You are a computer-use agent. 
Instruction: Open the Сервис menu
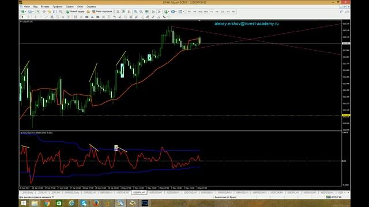point(69,6)
